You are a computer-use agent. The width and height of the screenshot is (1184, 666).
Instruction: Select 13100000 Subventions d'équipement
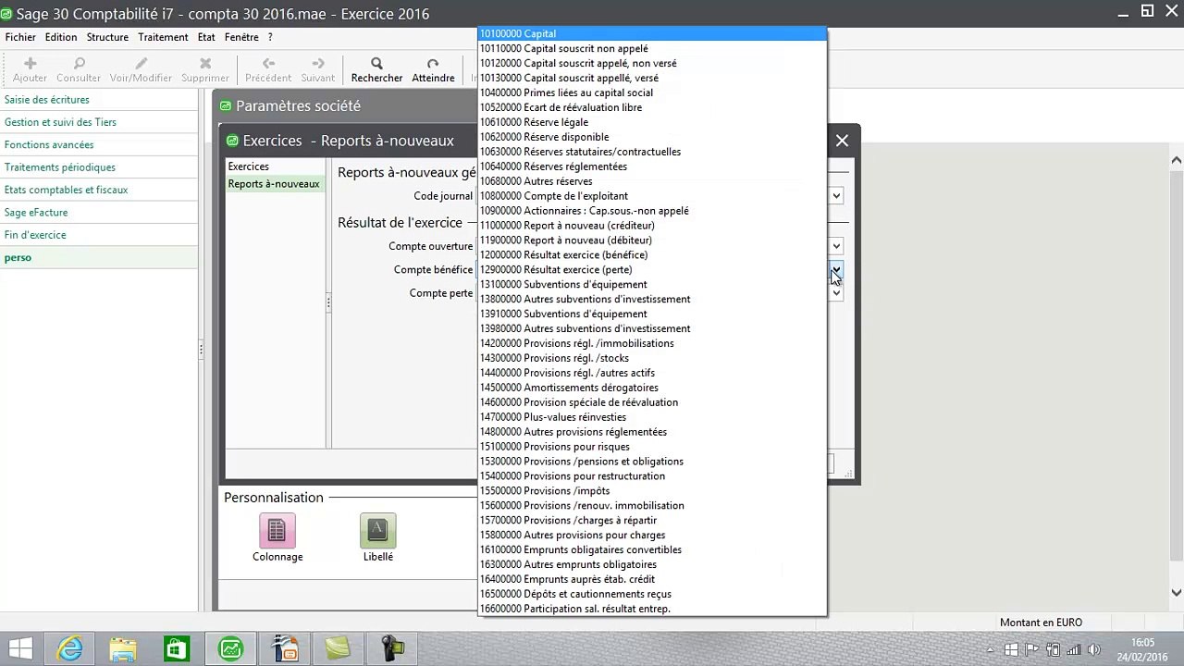point(652,285)
